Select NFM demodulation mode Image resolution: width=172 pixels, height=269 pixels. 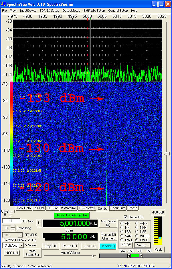[137, 227]
